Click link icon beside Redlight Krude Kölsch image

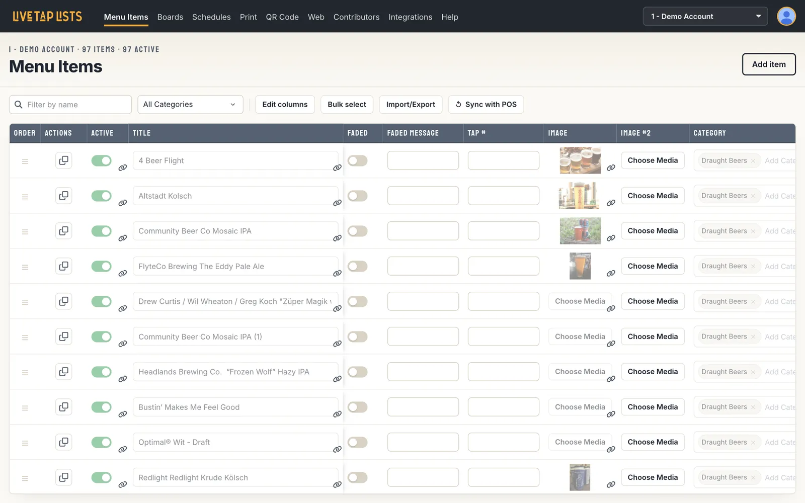(x=611, y=484)
